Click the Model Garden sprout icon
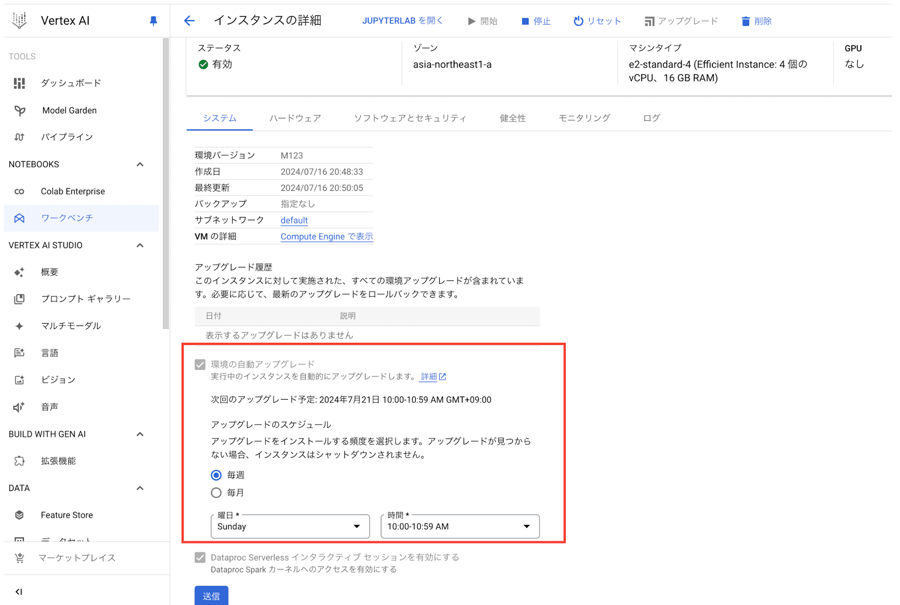 coord(19,110)
